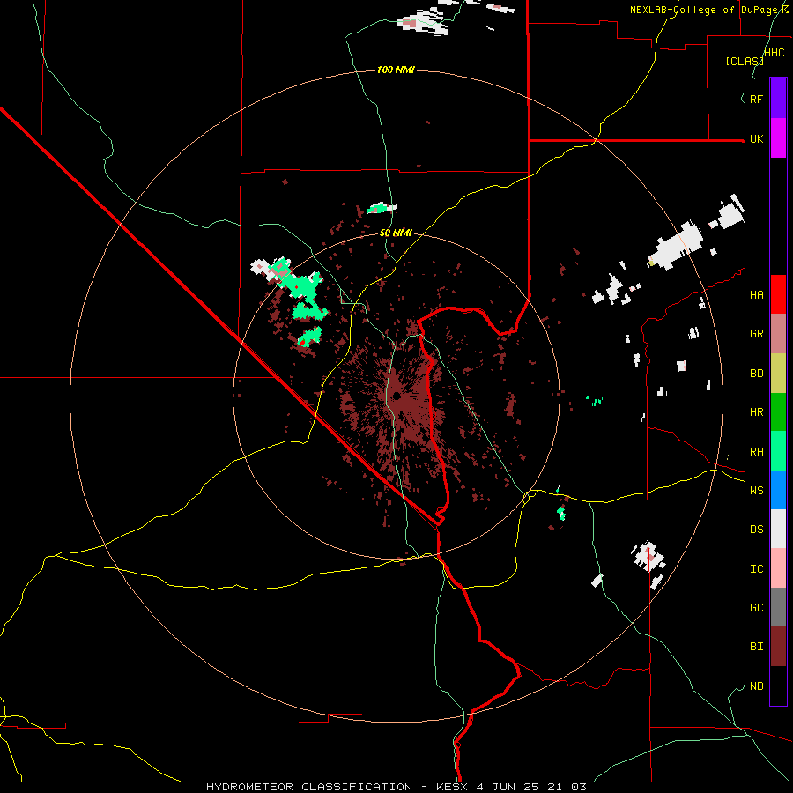Viewport: 793px width, 793px height.
Task: Click the HA red legend swatch
Action: pos(778,294)
